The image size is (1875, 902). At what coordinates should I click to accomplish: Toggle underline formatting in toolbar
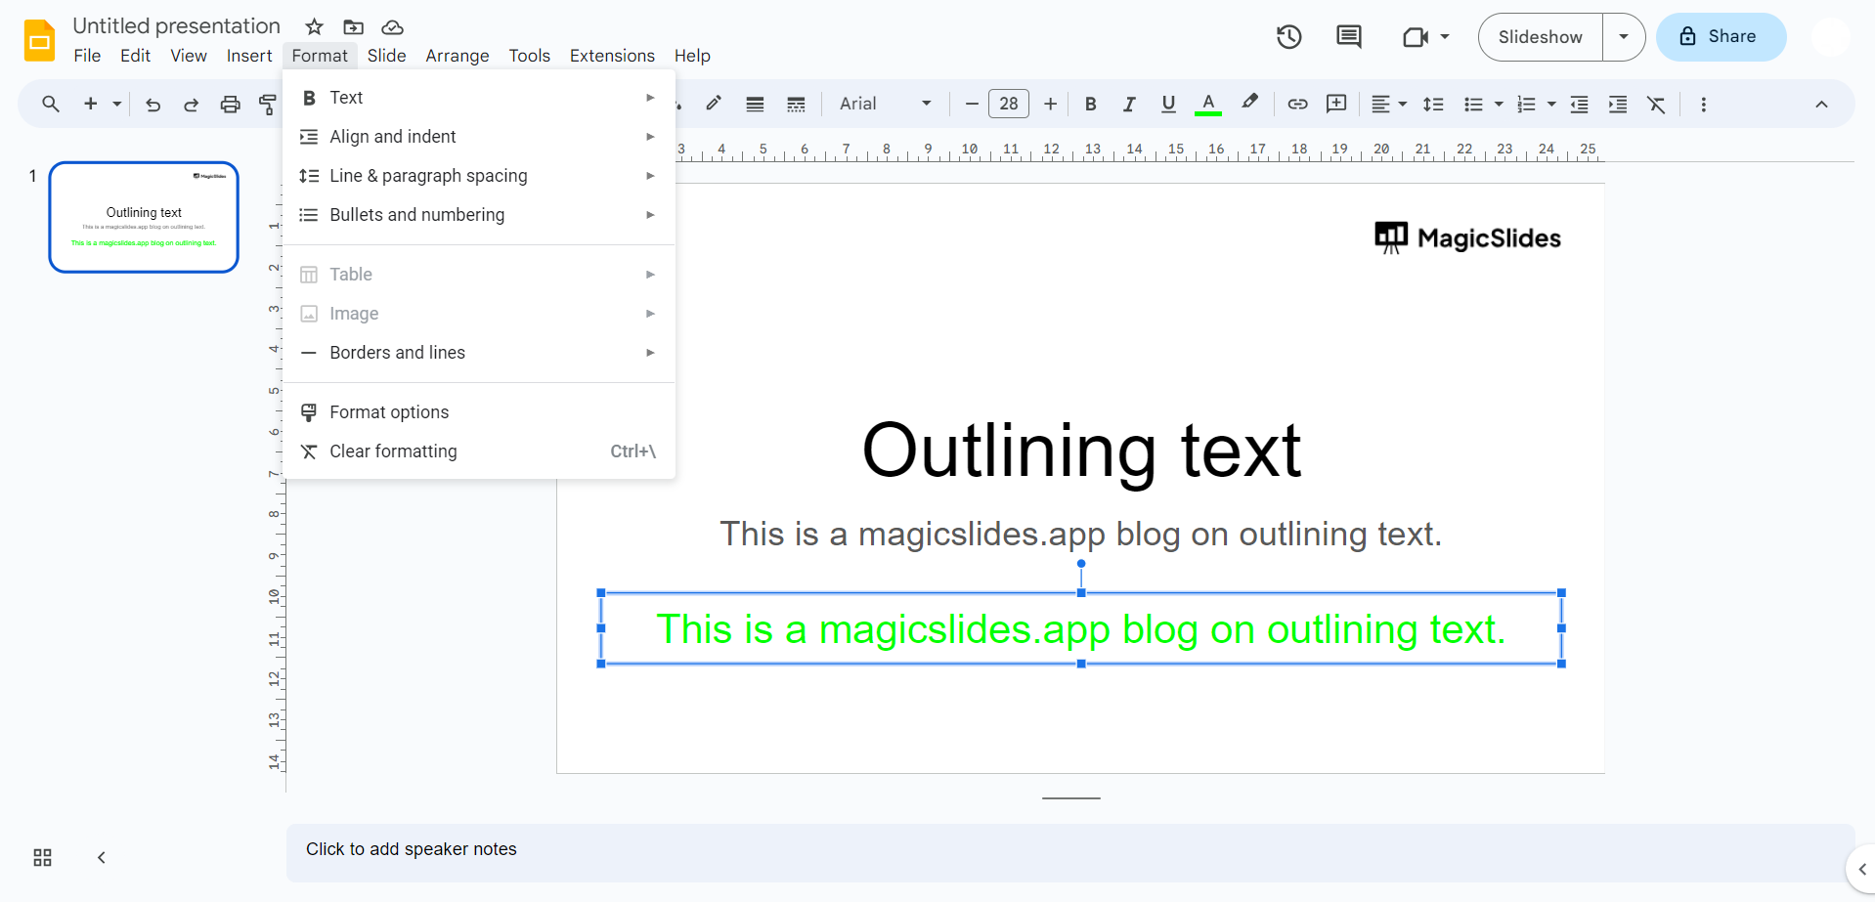coord(1167,105)
